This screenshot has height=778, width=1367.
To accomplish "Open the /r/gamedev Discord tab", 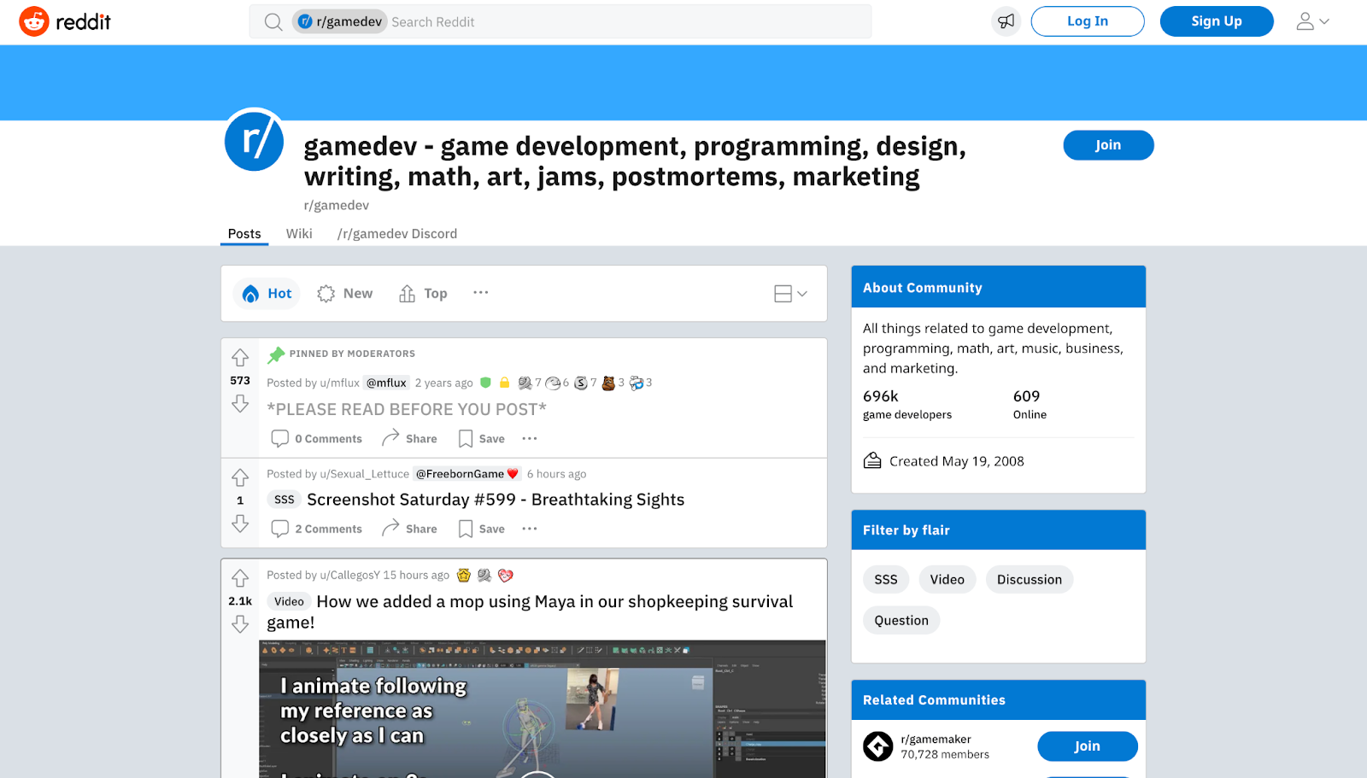I will 397,234.
